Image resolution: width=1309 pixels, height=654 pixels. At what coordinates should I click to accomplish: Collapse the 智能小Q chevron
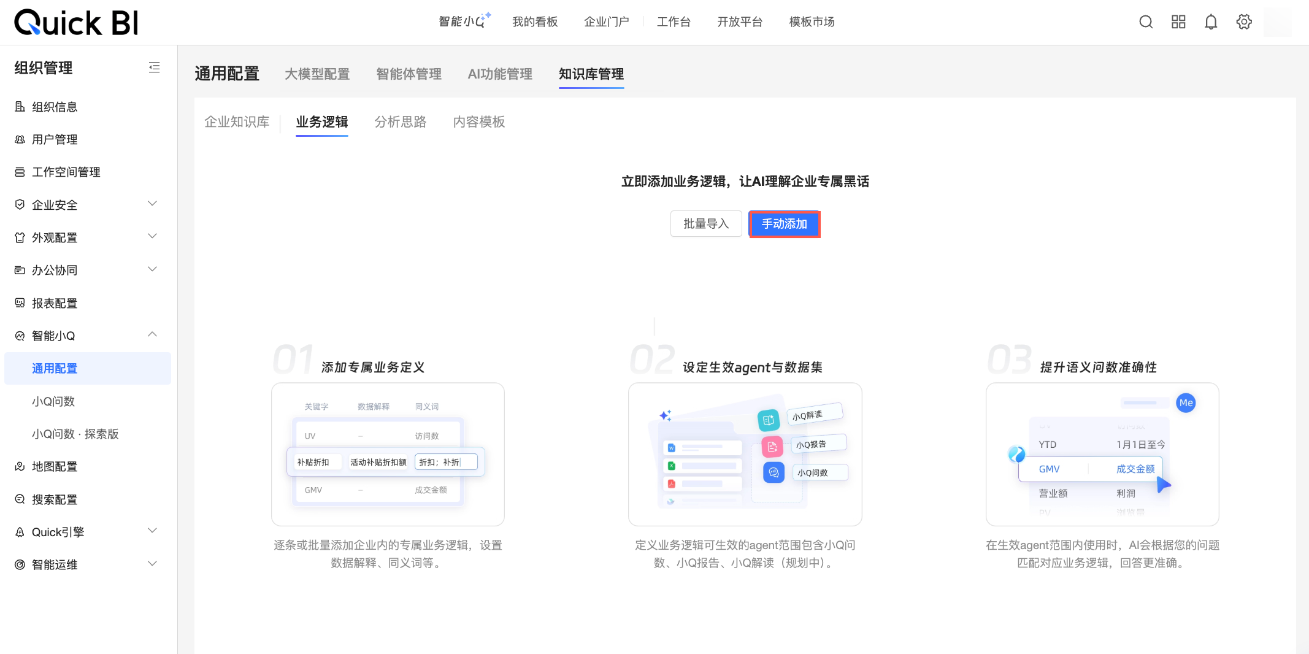[153, 334]
